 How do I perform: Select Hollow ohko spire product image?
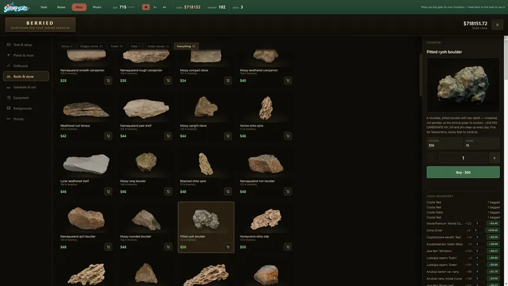point(266,108)
